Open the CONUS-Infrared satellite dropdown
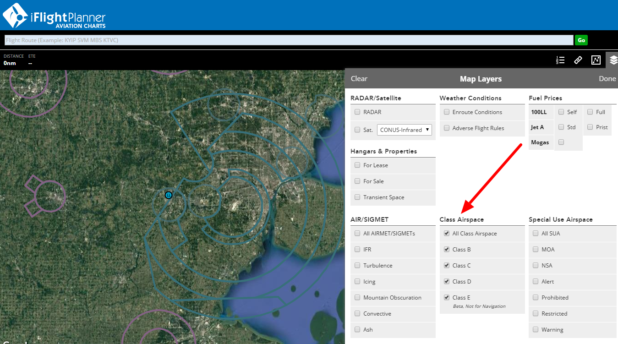 coord(404,130)
